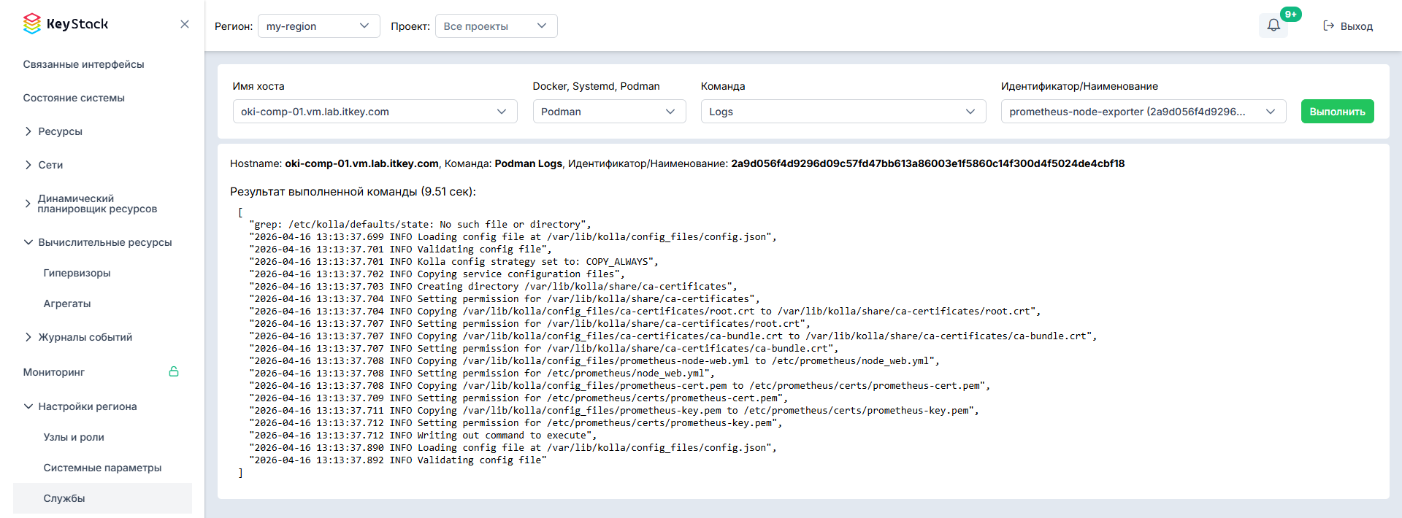1402x518 pixels.
Task: Click the logout arrow icon
Action: [x=1329, y=26]
